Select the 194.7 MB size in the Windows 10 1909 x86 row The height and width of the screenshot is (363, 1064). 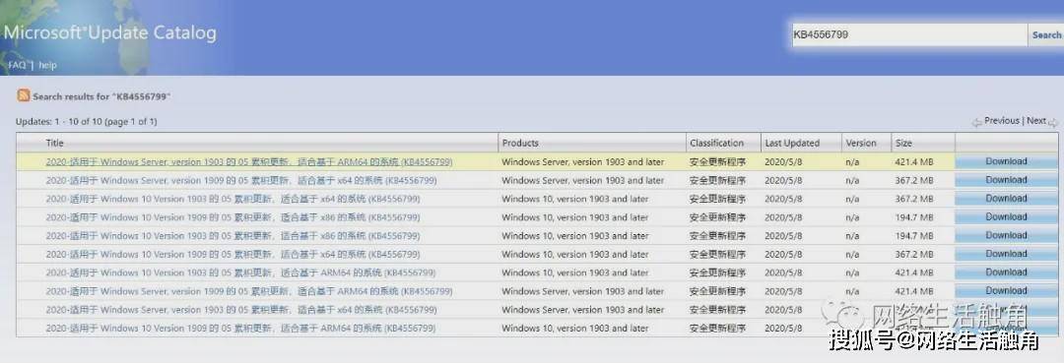(914, 217)
